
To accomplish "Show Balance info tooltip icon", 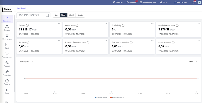I will (27, 25).
